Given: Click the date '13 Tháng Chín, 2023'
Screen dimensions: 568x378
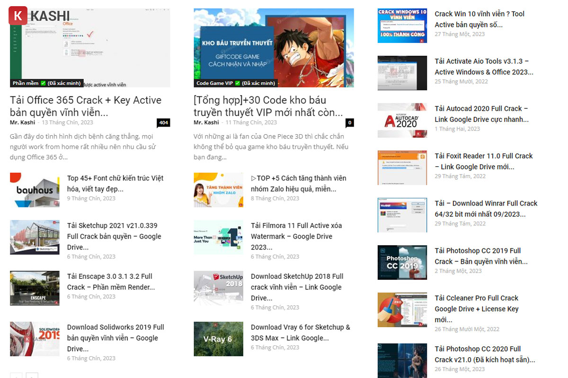Looking at the screenshot, I should 68,122.
